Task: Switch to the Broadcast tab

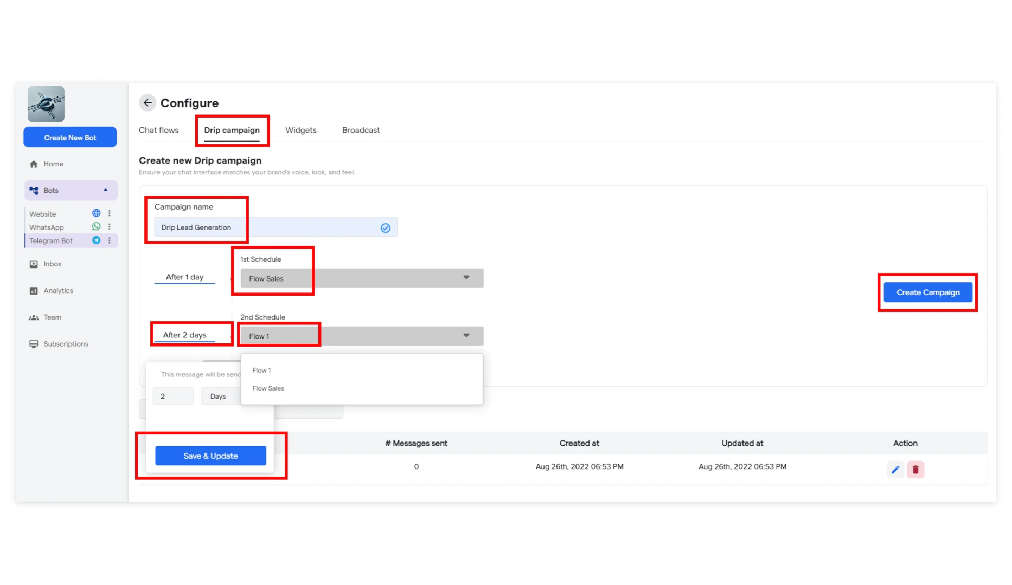Action: (x=361, y=130)
